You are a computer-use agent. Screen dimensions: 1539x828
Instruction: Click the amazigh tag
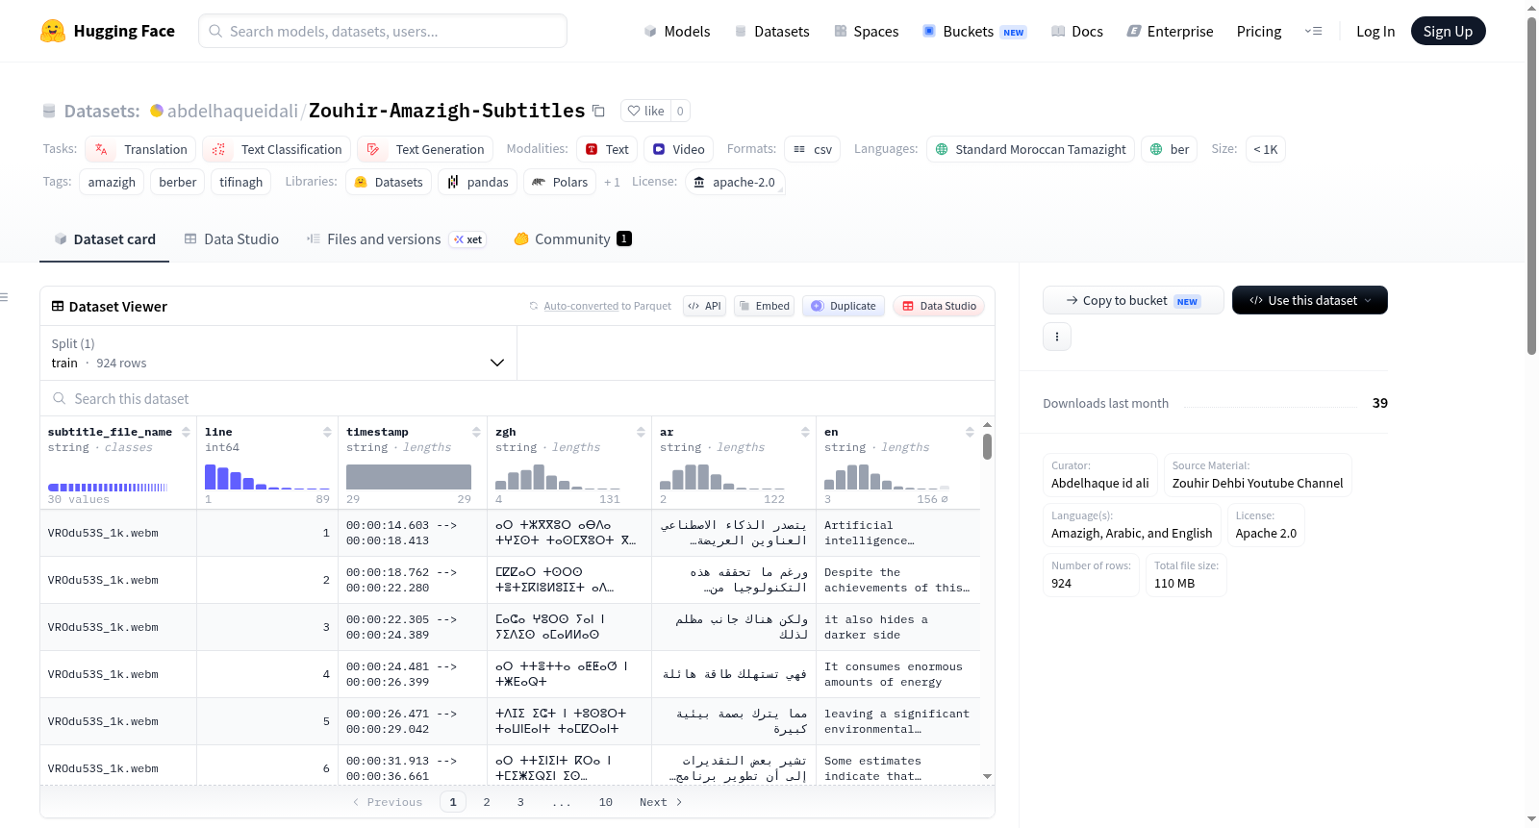pos(112,182)
